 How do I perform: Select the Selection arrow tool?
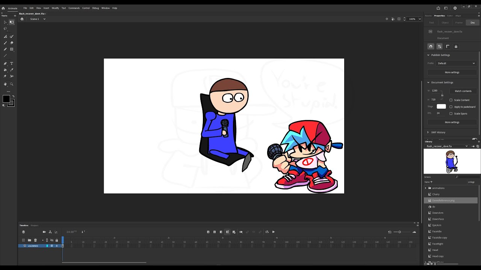click(x=5, y=22)
